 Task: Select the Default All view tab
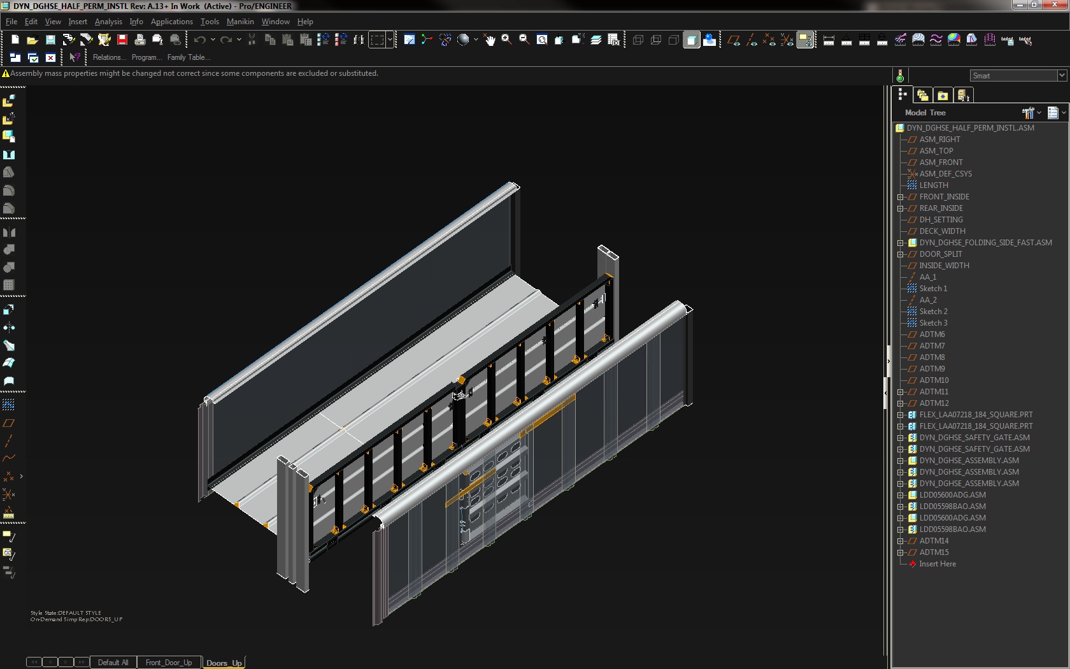click(113, 663)
